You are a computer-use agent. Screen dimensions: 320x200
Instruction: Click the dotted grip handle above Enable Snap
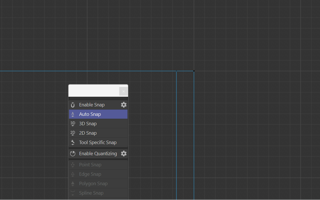click(98, 98)
